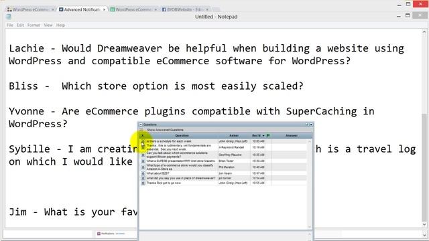This screenshot has width=429, height=241.
Task: Open the Notepad View menu
Action: (48, 25)
